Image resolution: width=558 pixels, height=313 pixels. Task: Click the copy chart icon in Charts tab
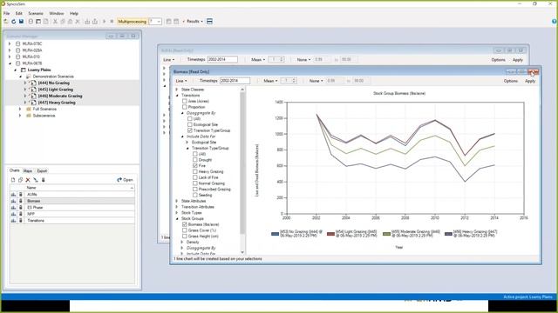21,180
